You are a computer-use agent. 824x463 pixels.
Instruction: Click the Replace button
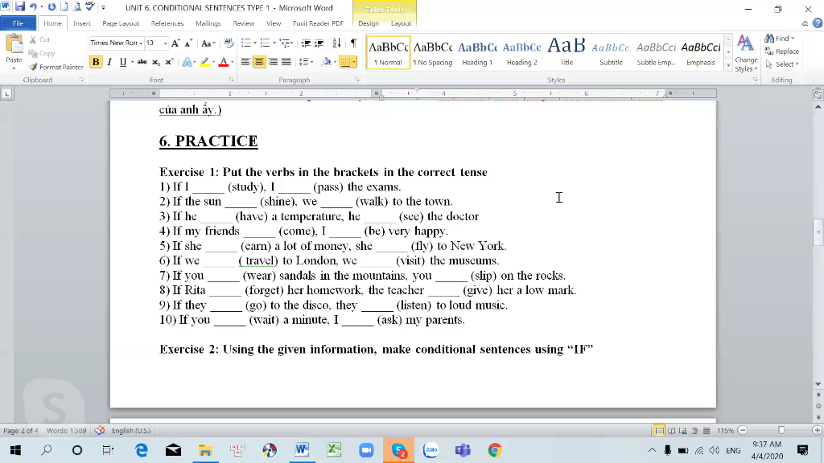pos(782,51)
